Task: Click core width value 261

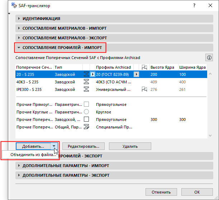Action: pyautogui.click(x=182, y=89)
